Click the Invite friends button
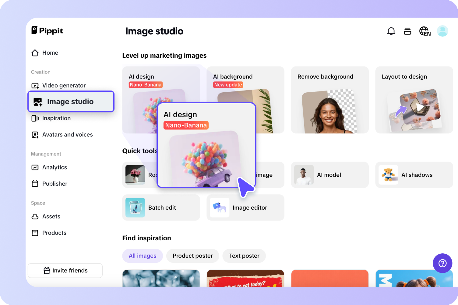This screenshot has height=305, width=458. 65,270
